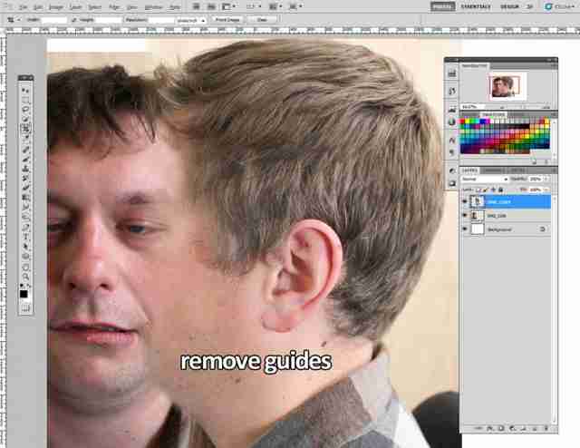Hide the selected top layer
Screen dimensions: 580x448
(x=465, y=202)
